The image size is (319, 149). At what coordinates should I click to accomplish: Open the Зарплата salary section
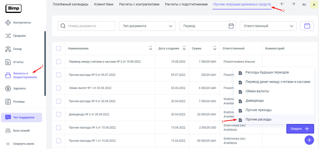[19, 88]
